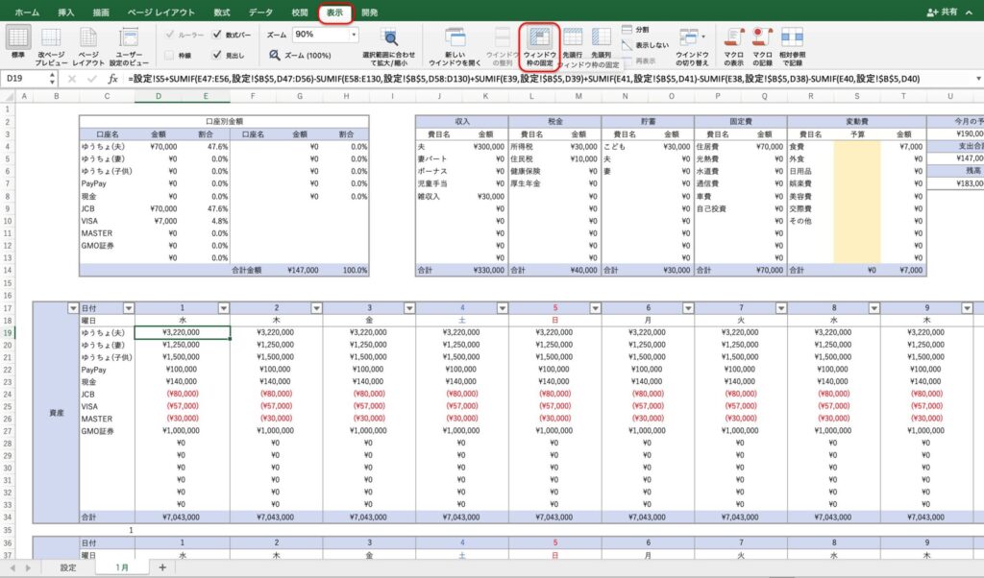Image resolution: width=984 pixels, height=578 pixels.
Task: Freeze the first column with 先頭列
Action: [602, 39]
